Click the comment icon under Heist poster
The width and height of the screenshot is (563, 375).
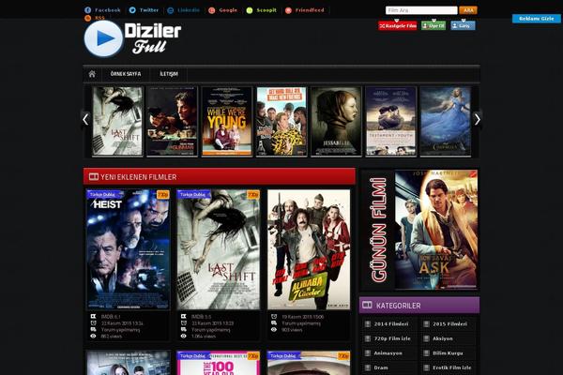[x=93, y=329]
